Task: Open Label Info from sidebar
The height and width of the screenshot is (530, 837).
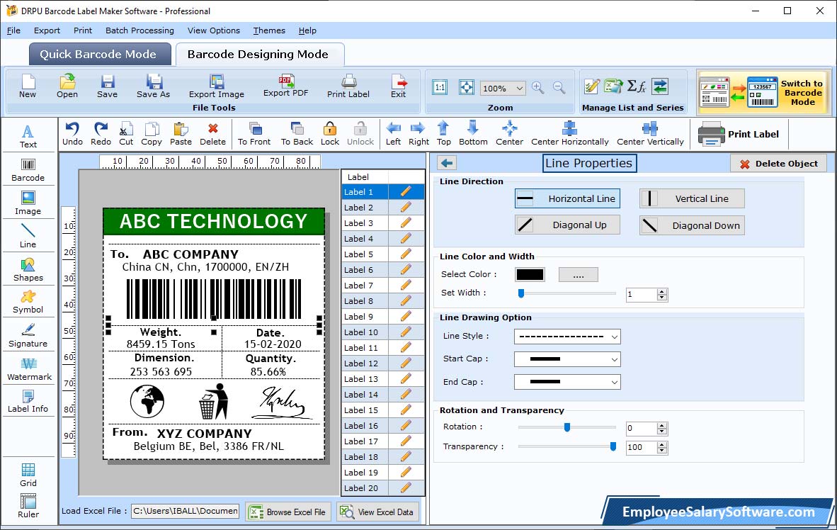Action: point(28,402)
